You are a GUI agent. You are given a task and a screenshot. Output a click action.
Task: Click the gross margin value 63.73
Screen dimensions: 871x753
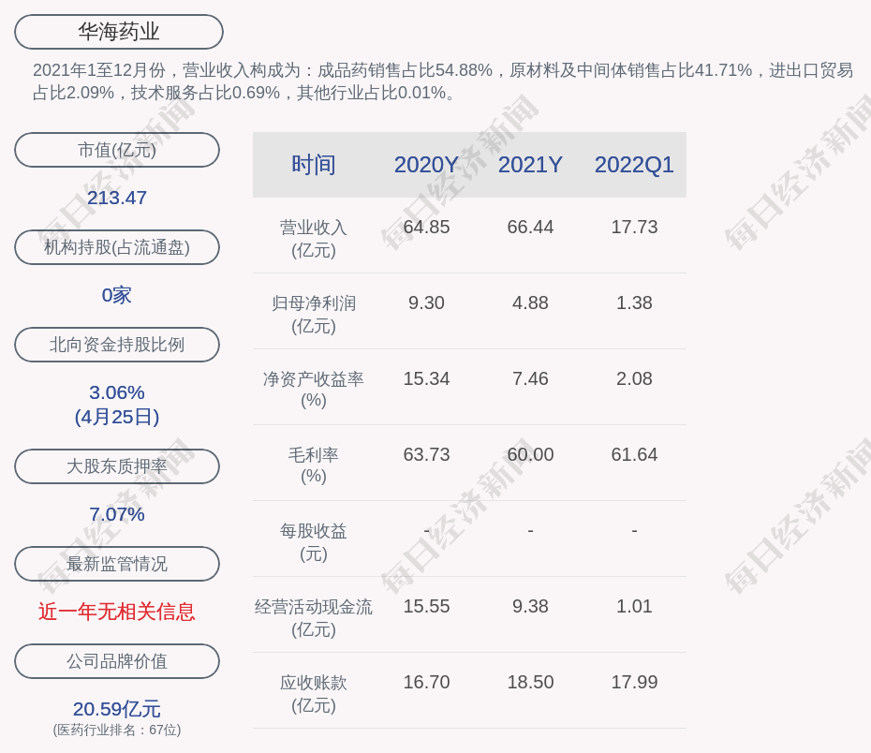click(x=426, y=454)
